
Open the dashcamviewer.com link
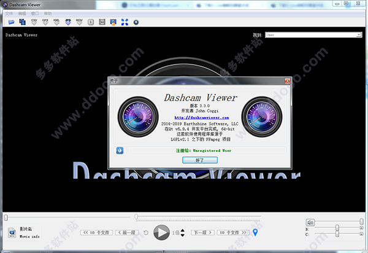tap(202, 117)
